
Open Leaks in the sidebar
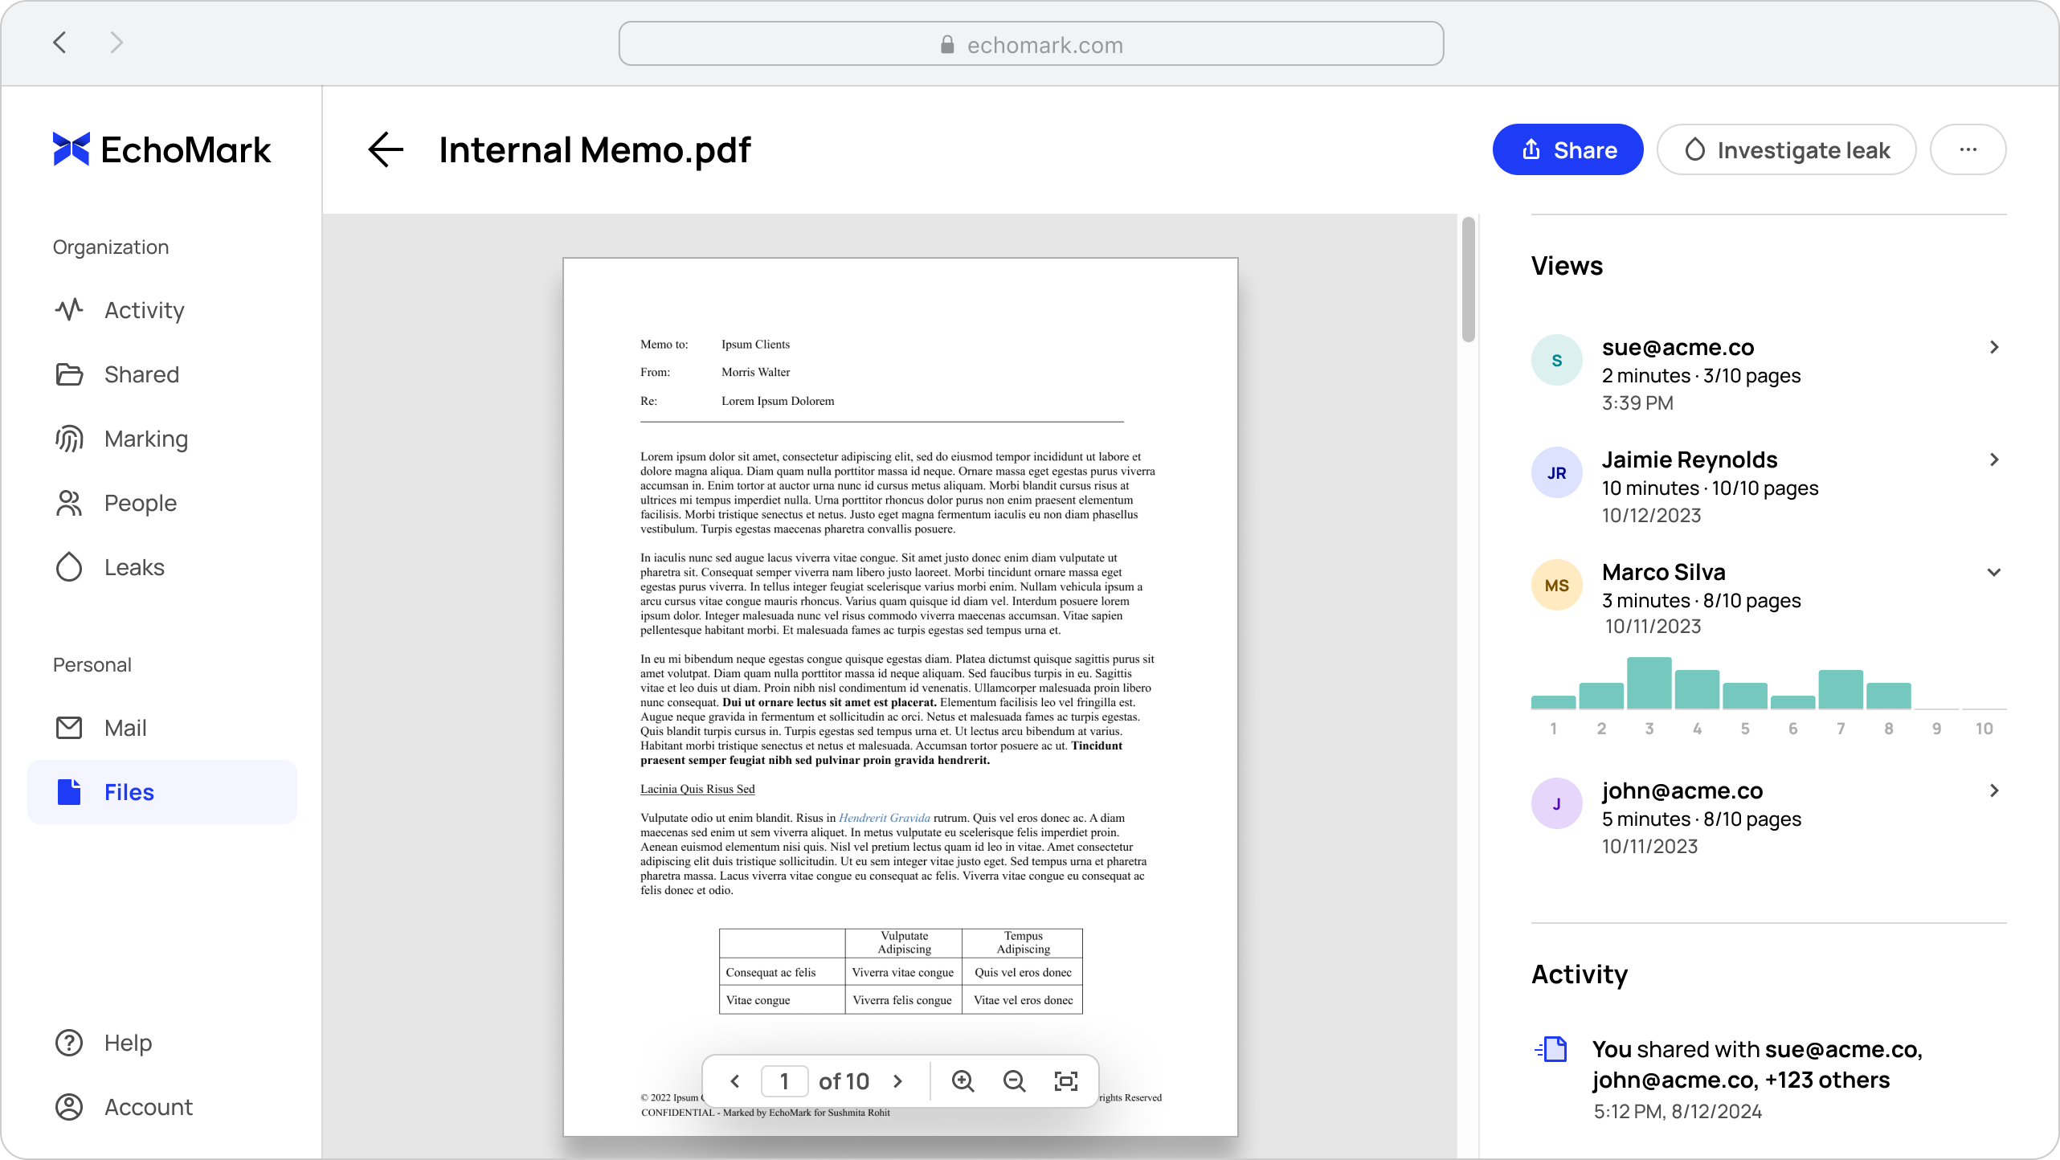click(161, 567)
